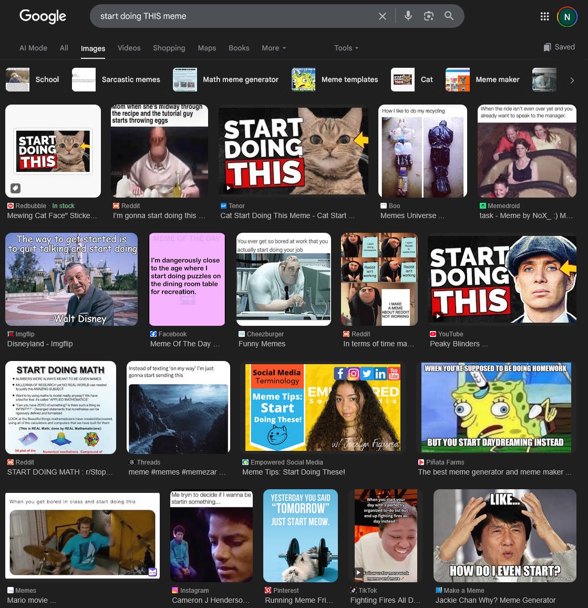Open link 'Memes Universe' from Boo
588x608 pixels.
412,215
